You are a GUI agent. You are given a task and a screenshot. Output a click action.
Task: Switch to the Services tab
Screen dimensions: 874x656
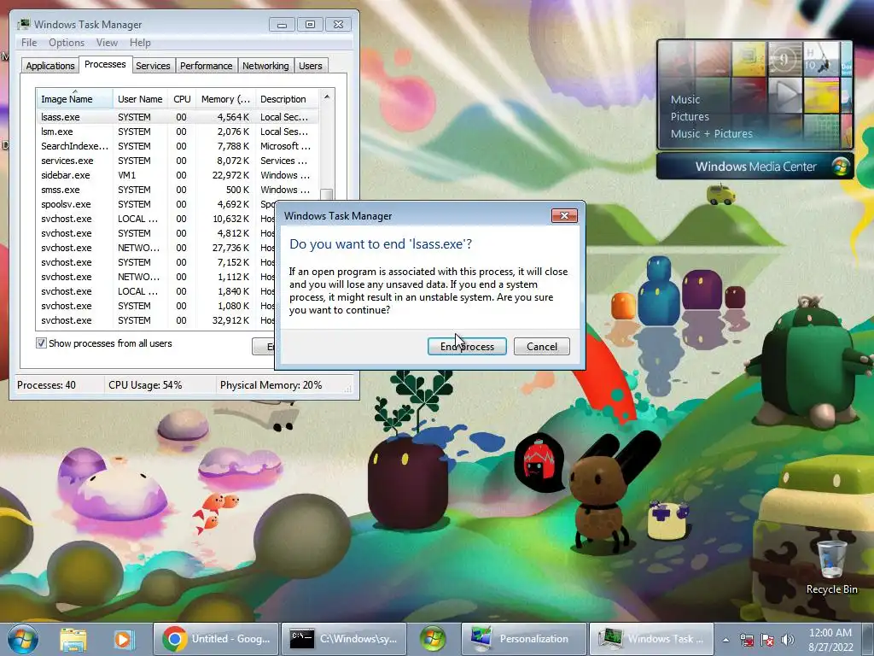(x=153, y=66)
